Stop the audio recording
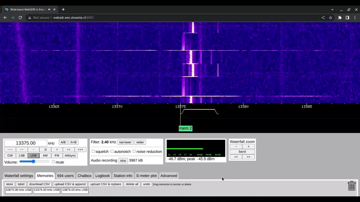 123,160
